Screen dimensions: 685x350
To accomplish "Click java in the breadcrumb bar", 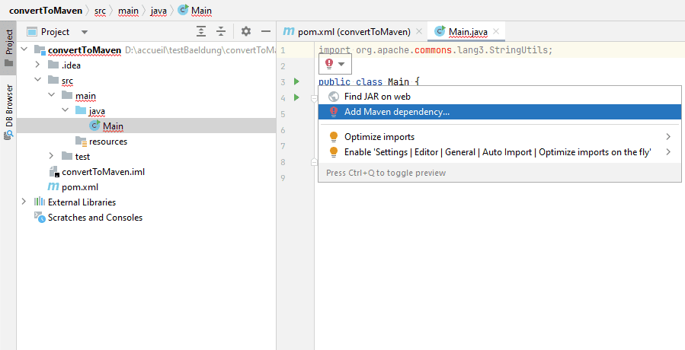I will click(158, 11).
